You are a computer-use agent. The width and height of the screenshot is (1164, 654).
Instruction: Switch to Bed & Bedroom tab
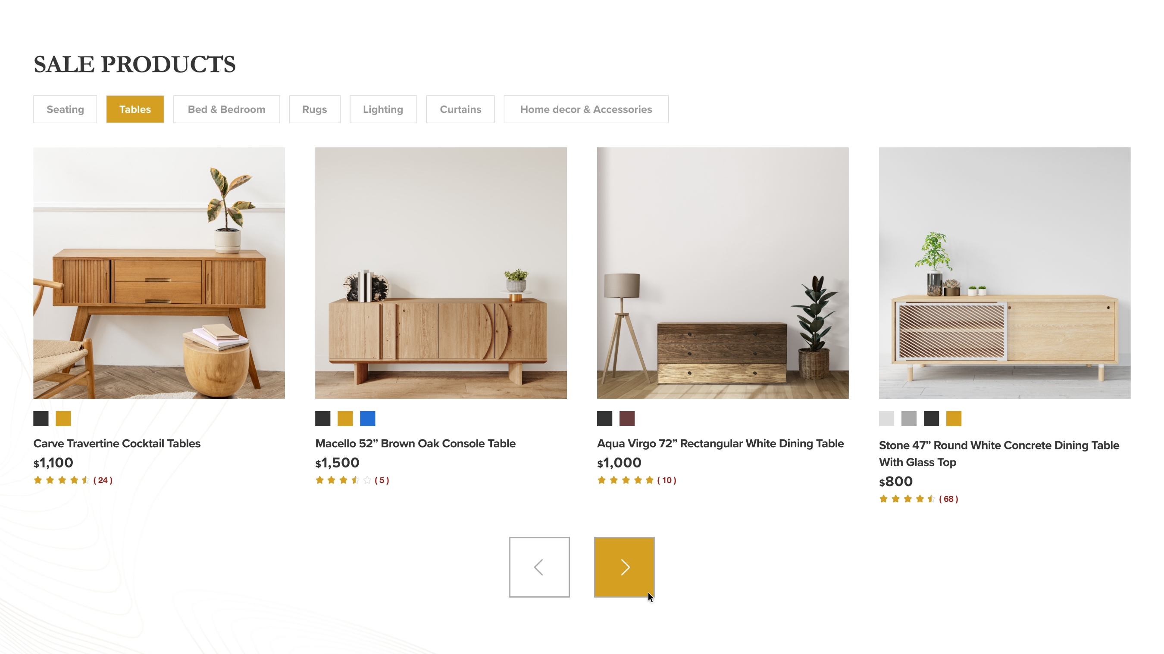(x=226, y=109)
